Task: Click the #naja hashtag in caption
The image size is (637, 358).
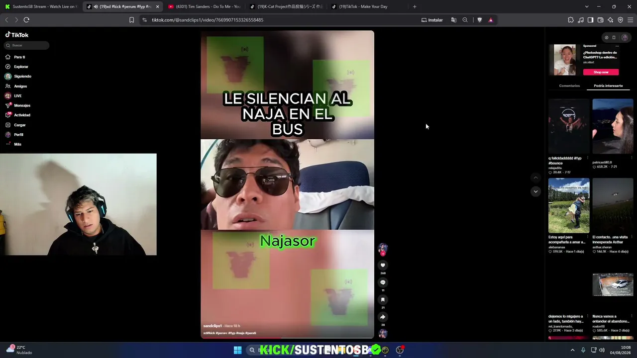Action: (x=240, y=333)
